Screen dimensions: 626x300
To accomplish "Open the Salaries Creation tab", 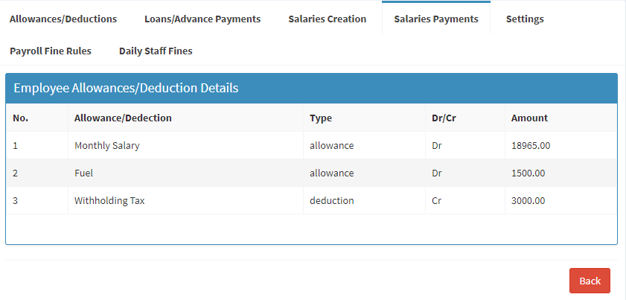I will (327, 19).
